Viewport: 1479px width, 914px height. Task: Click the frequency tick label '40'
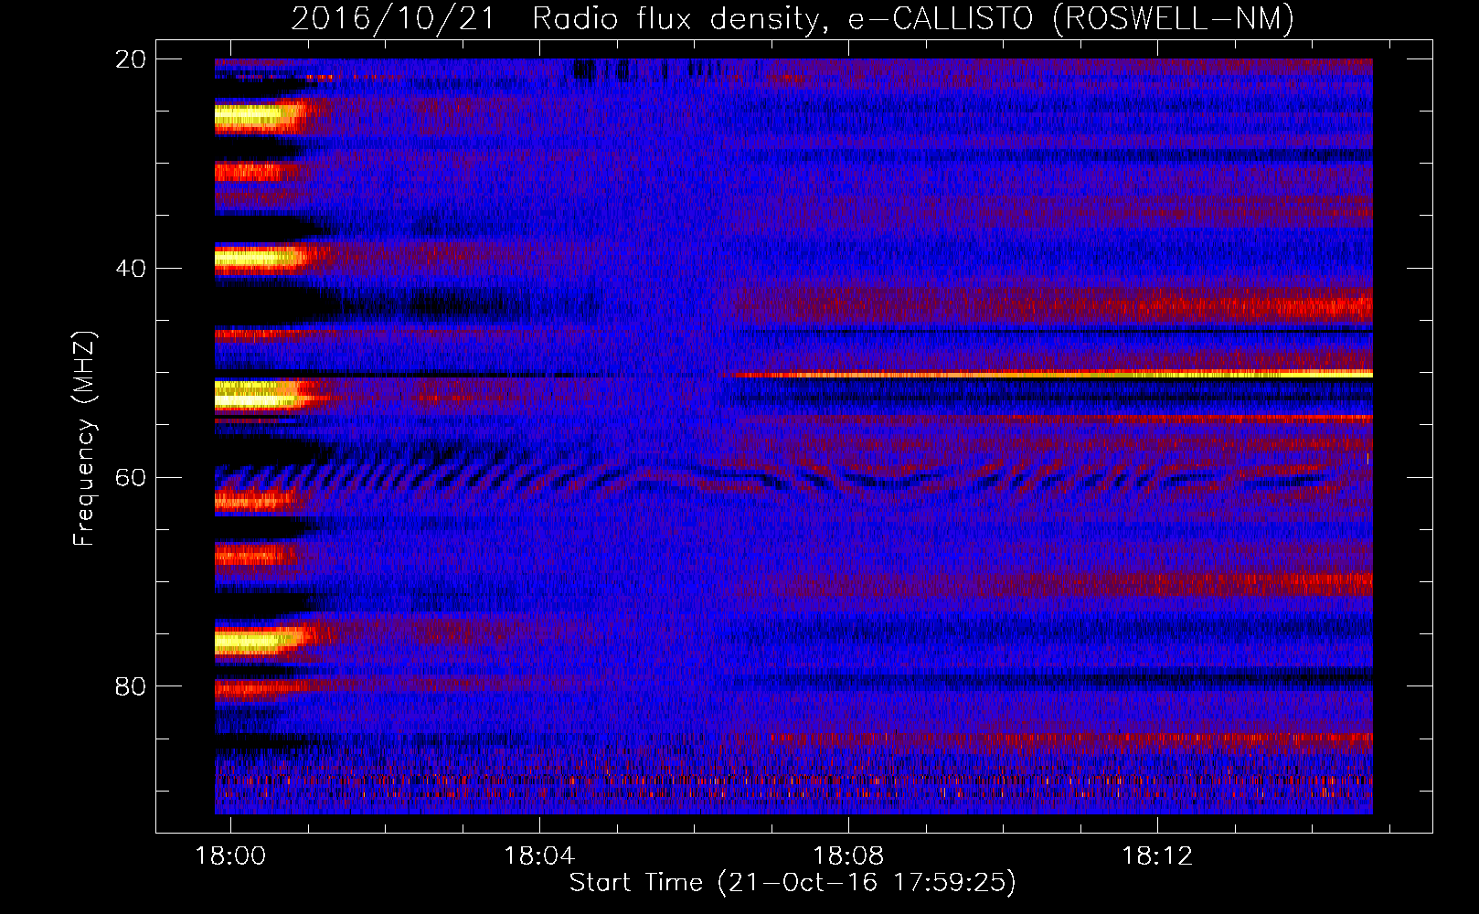coord(131,269)
